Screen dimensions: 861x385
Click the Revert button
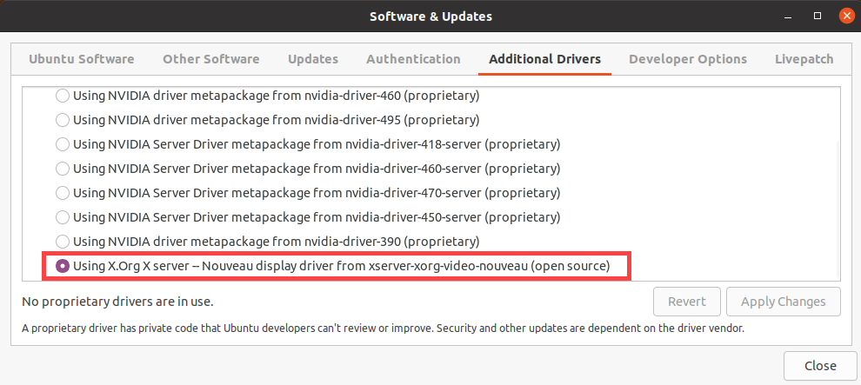687,302
